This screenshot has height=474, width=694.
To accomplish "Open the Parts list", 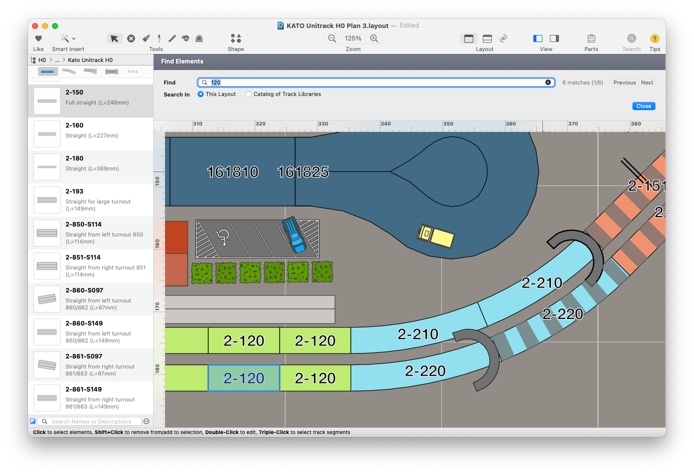I will [591, 38].
